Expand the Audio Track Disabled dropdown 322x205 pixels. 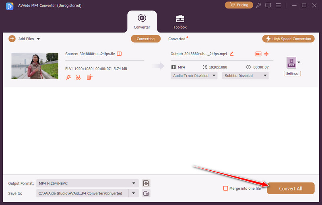[x=194, y=76]
